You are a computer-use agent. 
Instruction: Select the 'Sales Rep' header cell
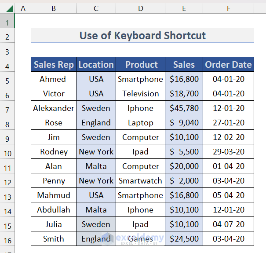(x=54, y=65)
